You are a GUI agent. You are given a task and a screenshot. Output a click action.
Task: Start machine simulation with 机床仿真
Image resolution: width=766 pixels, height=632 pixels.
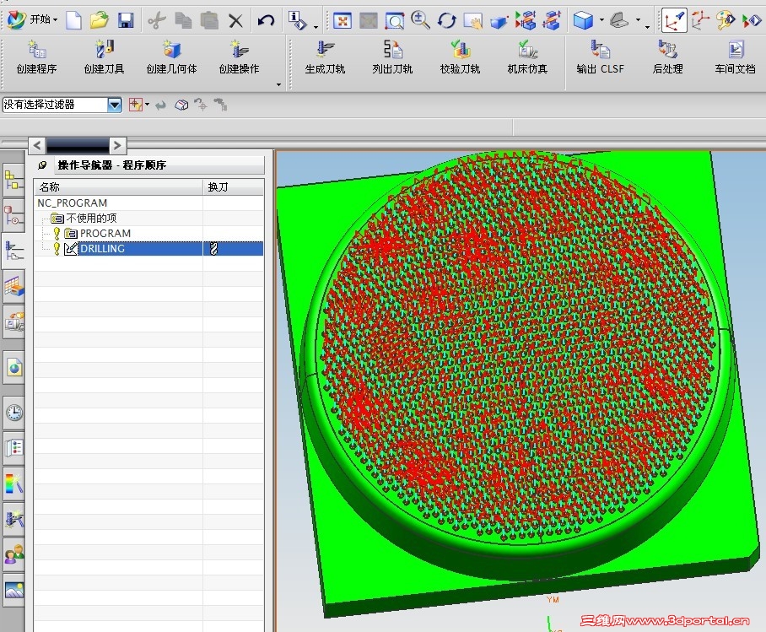pos(527,57)
